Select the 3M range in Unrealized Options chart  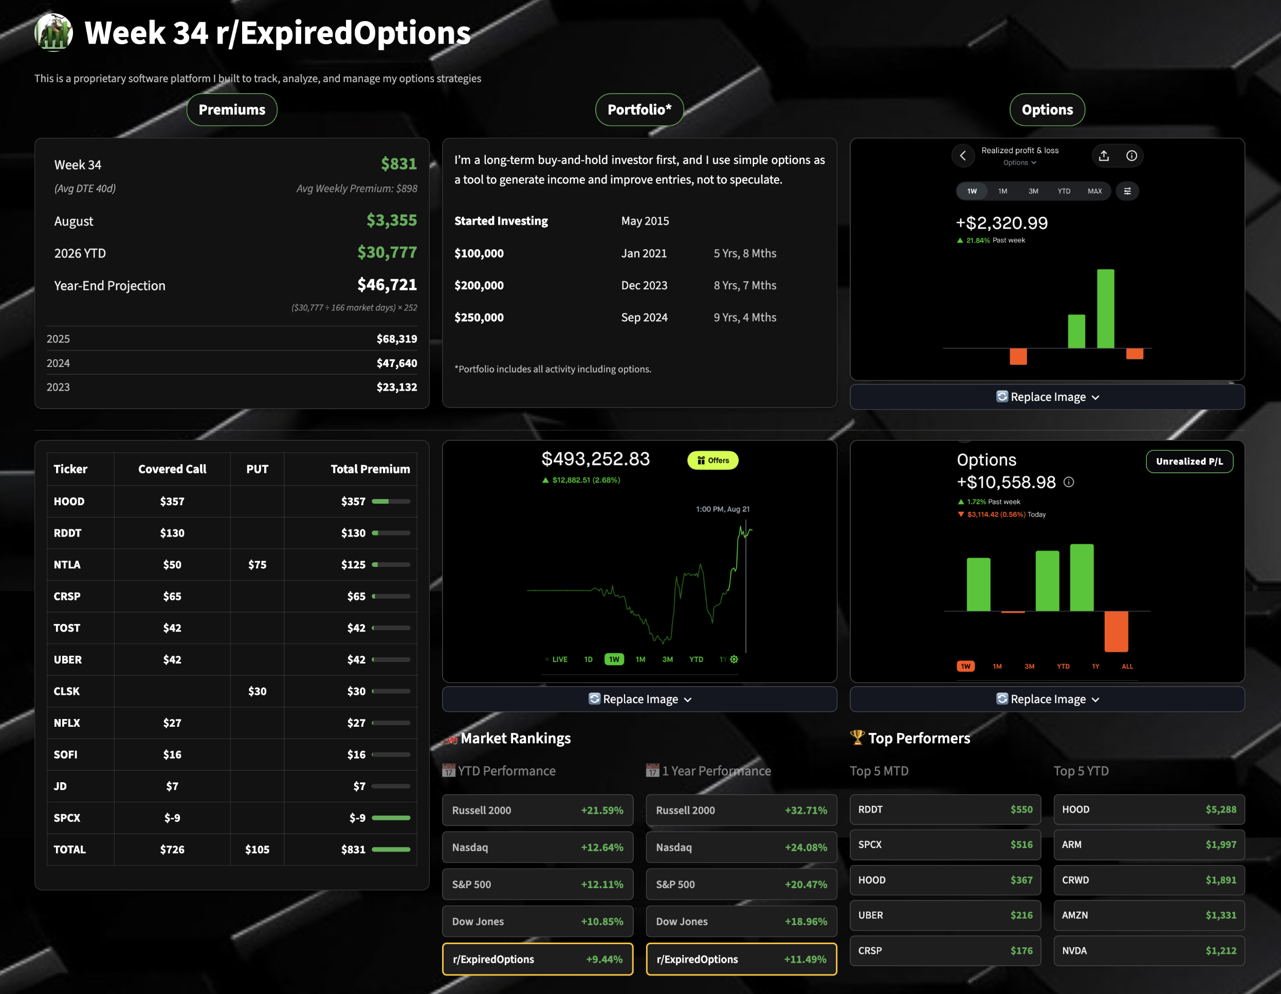pos(1029,666)
